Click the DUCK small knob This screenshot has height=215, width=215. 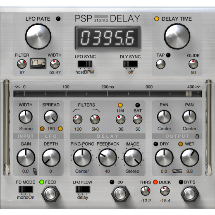point(165,191)
